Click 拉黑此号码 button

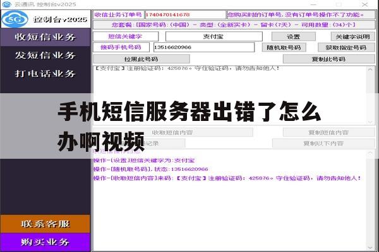141,59
